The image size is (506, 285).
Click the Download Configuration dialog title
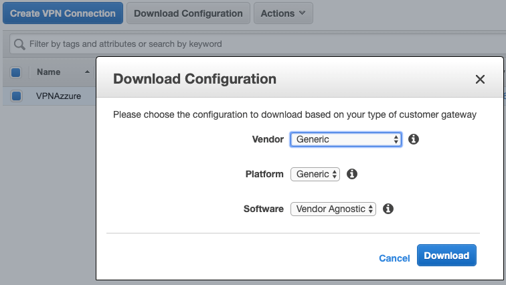(x=195, y=79)
